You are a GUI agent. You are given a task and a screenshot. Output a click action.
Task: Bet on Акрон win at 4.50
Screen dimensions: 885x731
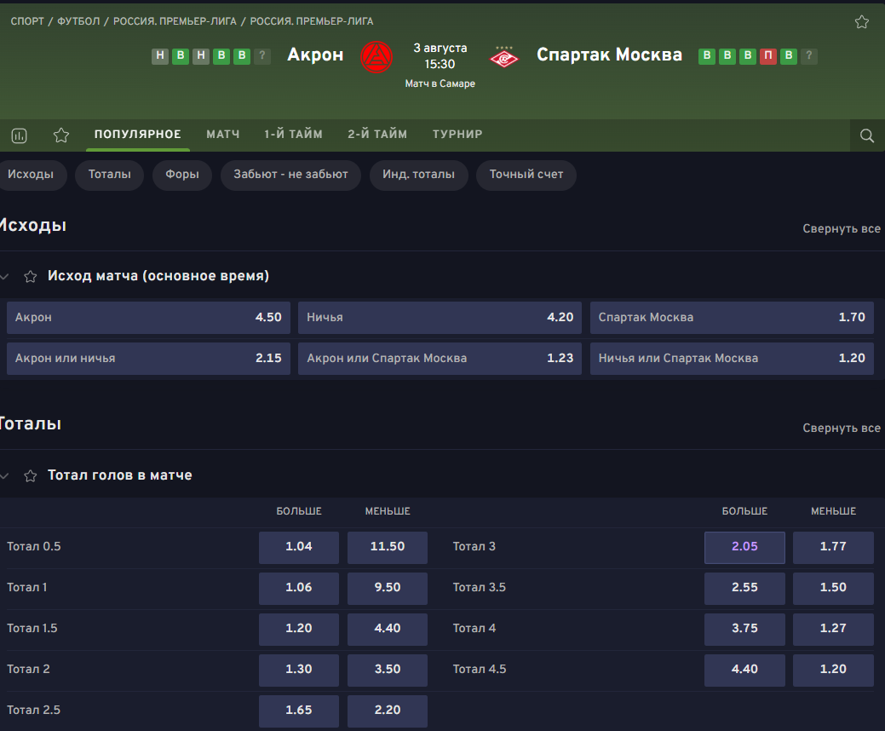point(148,318)
